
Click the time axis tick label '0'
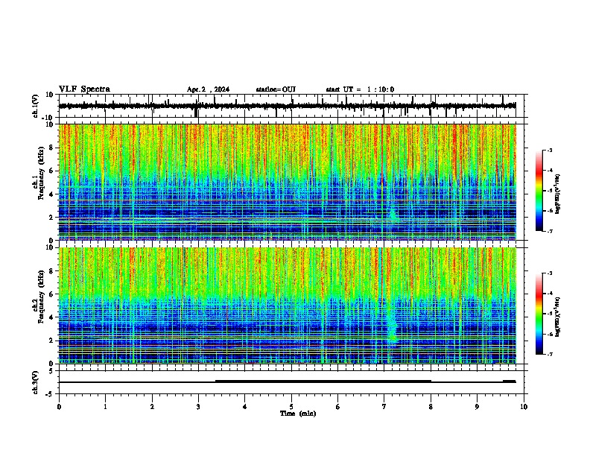tap(59, 407)
